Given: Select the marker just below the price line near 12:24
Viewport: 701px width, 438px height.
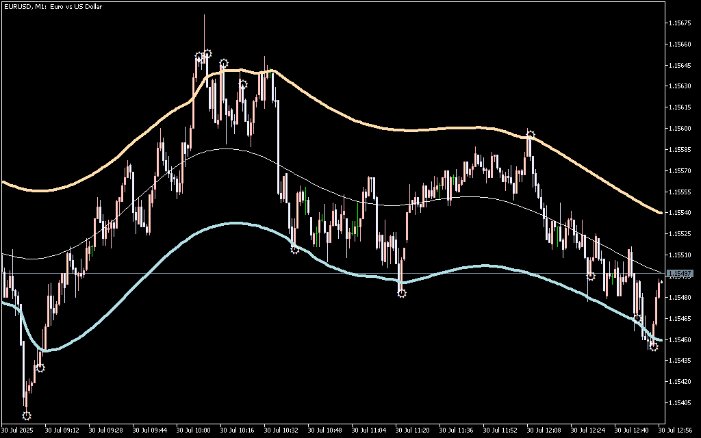Looking at the screenshot, I should pos(591,276).
